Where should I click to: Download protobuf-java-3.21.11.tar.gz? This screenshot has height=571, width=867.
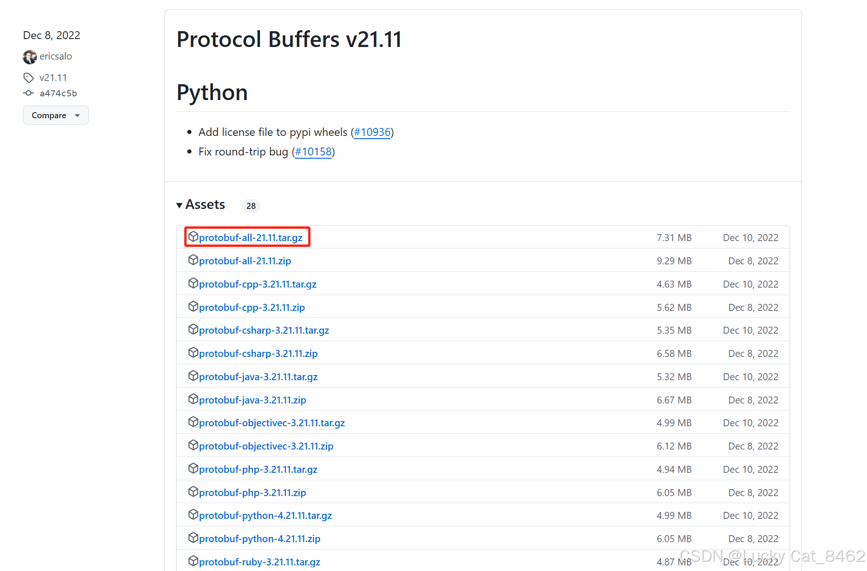click(x=259, y=377)
